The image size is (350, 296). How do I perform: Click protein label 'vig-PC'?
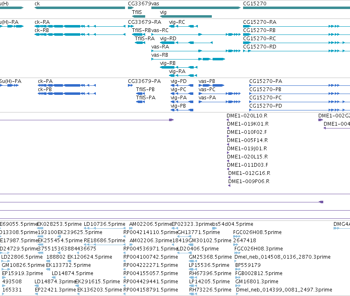click(x=178, y=89)
